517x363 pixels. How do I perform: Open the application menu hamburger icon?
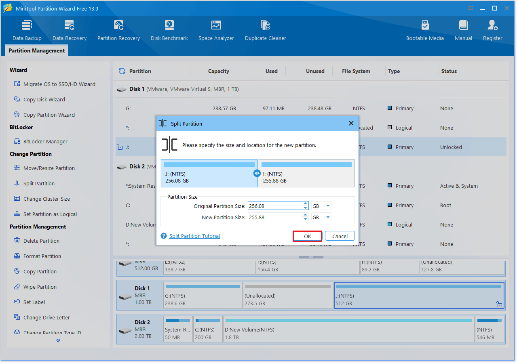471,8
